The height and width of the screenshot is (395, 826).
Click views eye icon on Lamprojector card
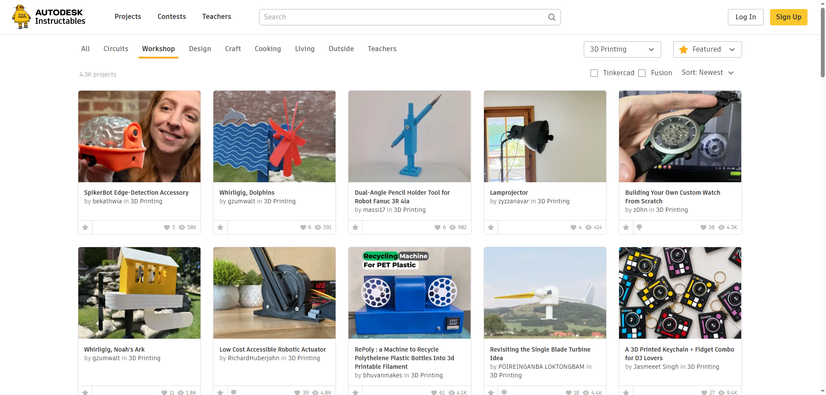(x=588, y=227)
